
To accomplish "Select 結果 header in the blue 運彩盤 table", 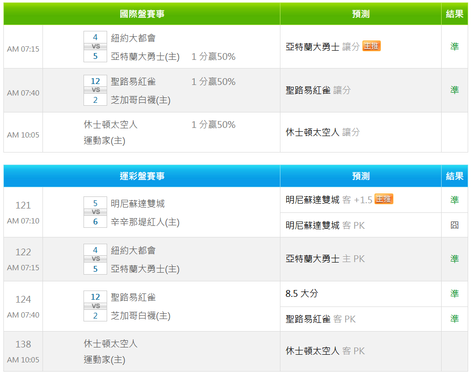I will (455, 176).
